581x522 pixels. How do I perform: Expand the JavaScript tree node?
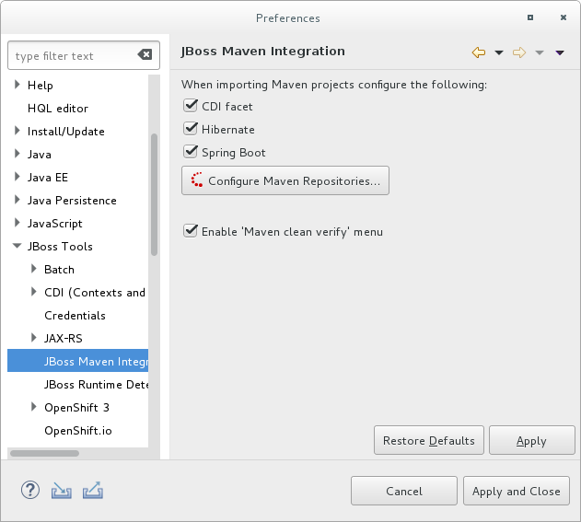pos(17,223)
